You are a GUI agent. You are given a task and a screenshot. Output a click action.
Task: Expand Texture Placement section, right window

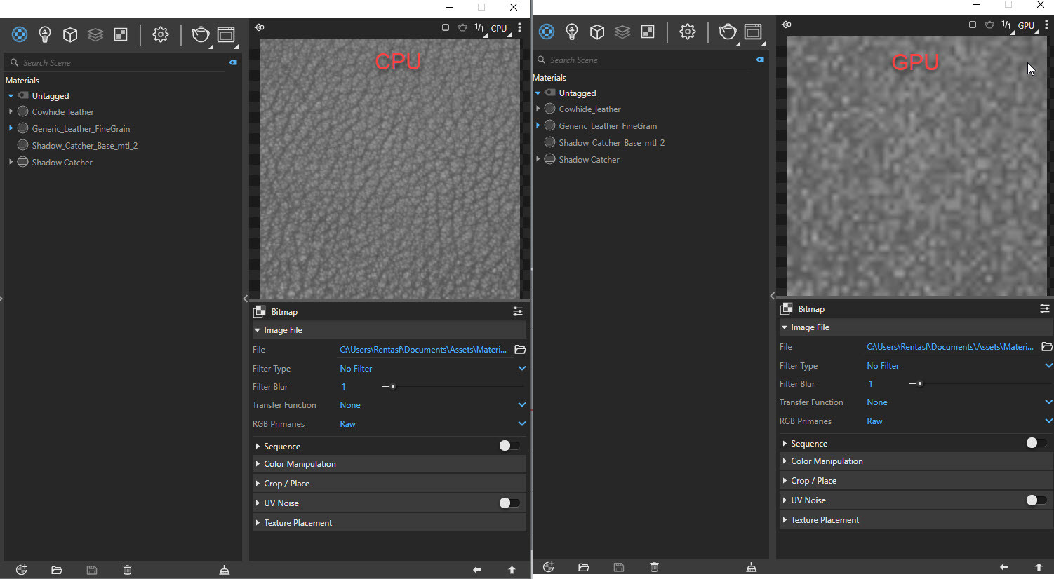(916, 520)
